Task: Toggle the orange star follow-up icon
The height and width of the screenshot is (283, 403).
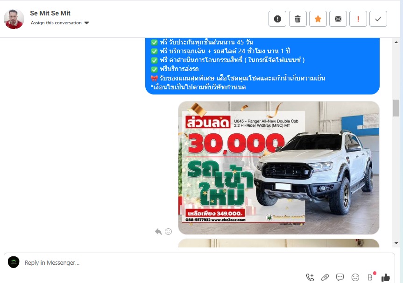Action: 318,19
